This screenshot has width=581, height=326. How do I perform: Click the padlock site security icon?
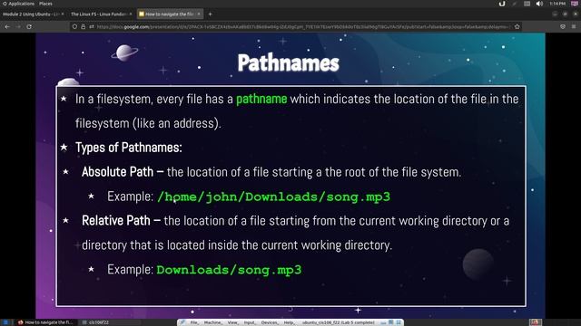(x=83, y=26)
